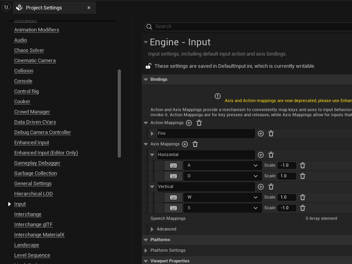
Task: Delete all Action Mappings
Action: 199,123
